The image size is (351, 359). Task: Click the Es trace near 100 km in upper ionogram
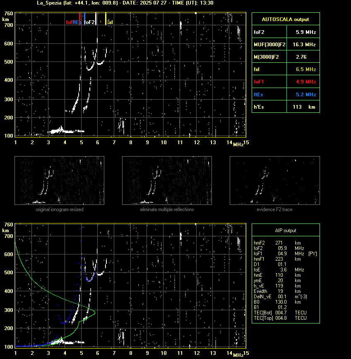point(66,131)
